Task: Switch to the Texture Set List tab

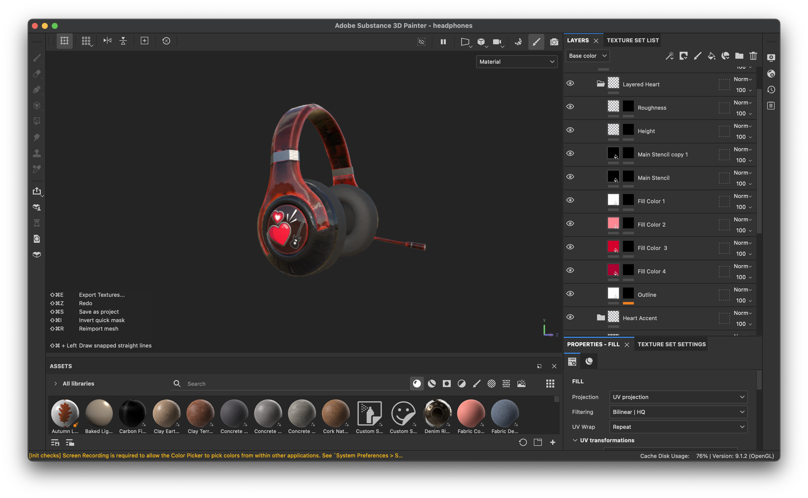Action: click(x=633, y=40)
